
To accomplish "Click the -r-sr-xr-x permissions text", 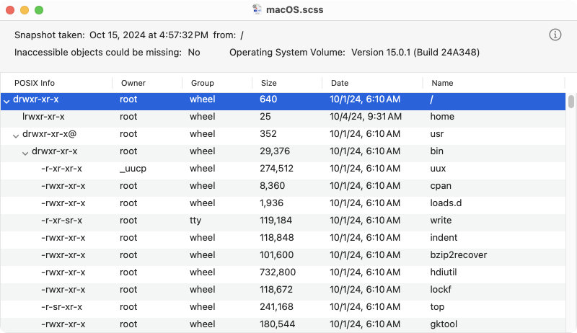I will (x=61, y=306).
